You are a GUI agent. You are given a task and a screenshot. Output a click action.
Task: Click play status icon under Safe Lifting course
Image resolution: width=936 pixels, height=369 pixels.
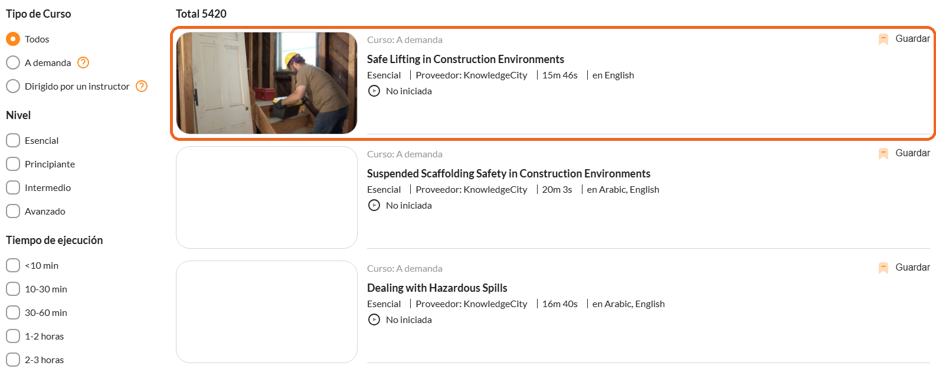coord(374,91)
